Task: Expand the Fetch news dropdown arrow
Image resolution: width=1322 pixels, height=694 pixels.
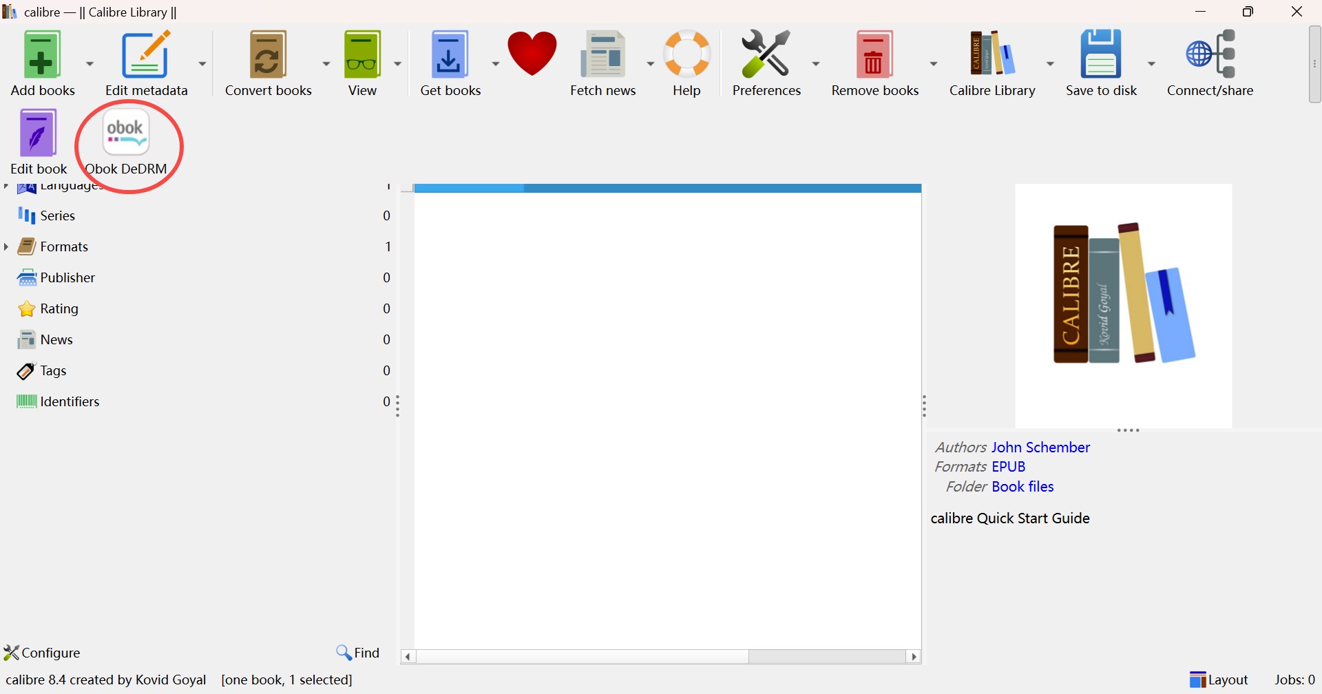Action: tap(649, 63)
